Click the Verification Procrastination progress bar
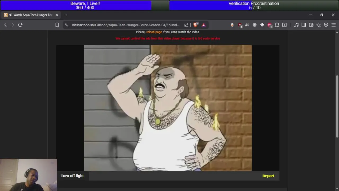 (x=254, y=5)
